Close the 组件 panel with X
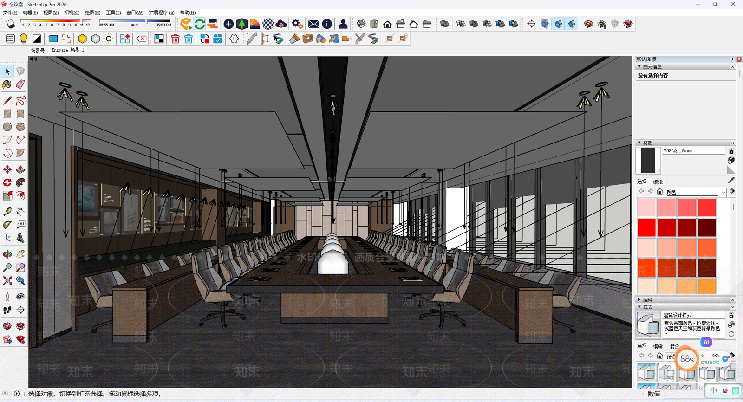 click(733, 300)
